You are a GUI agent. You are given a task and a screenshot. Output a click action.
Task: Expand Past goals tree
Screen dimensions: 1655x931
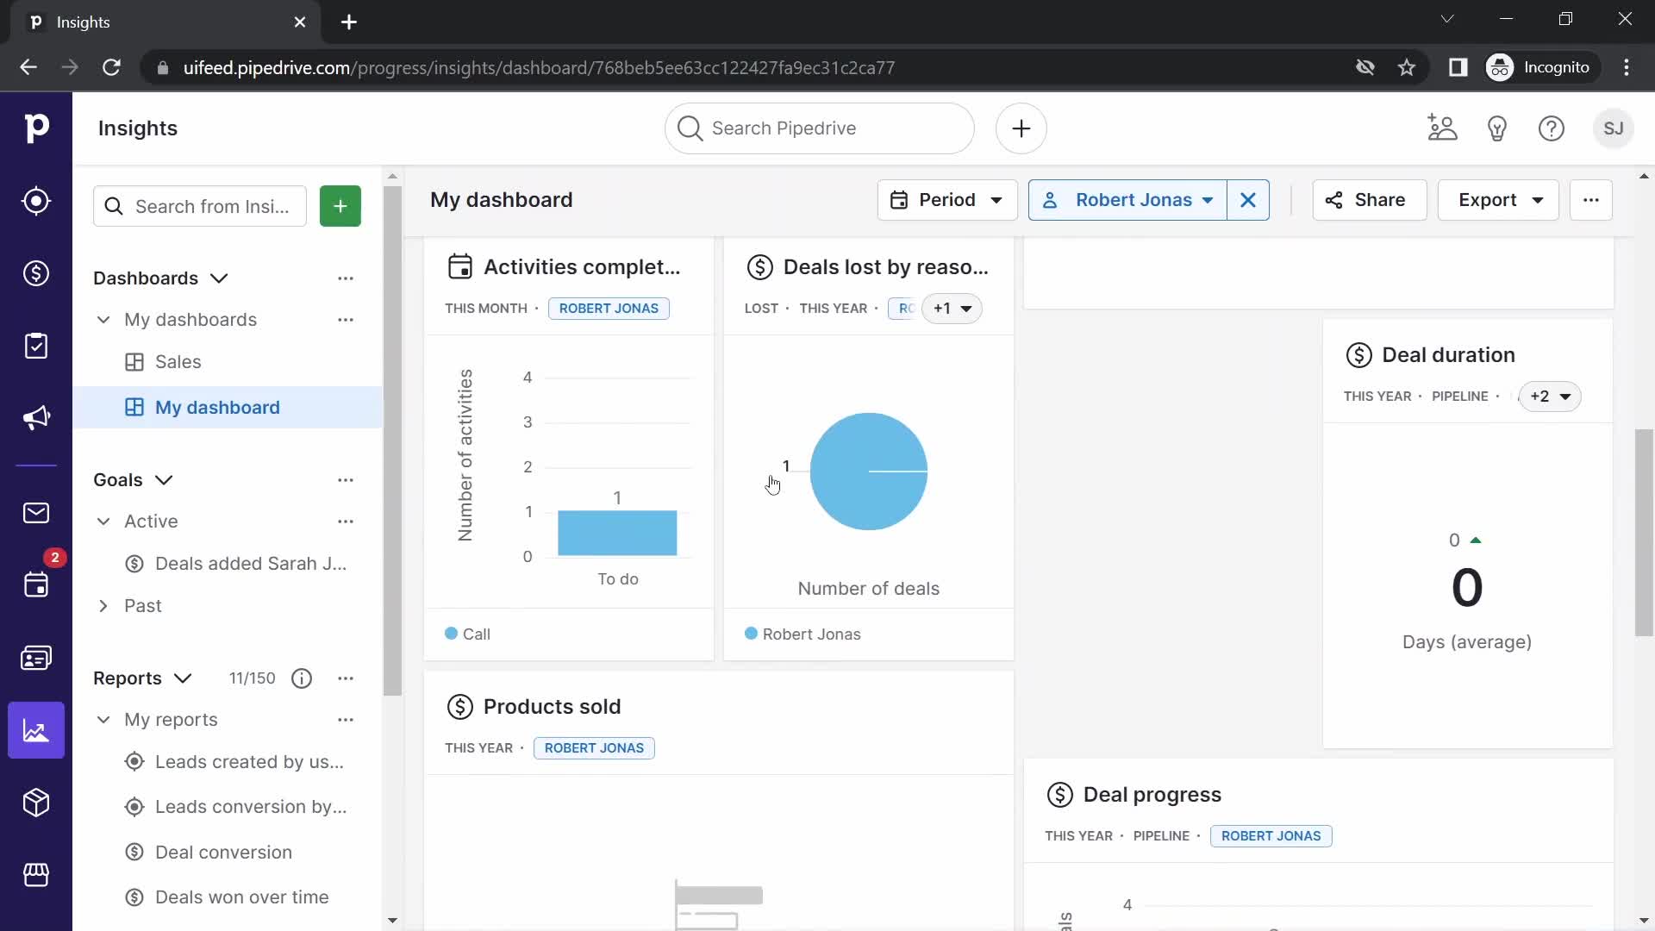click(103, 606)
